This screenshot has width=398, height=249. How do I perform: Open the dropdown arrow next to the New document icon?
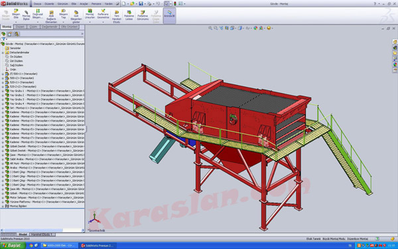click(127, 4)
